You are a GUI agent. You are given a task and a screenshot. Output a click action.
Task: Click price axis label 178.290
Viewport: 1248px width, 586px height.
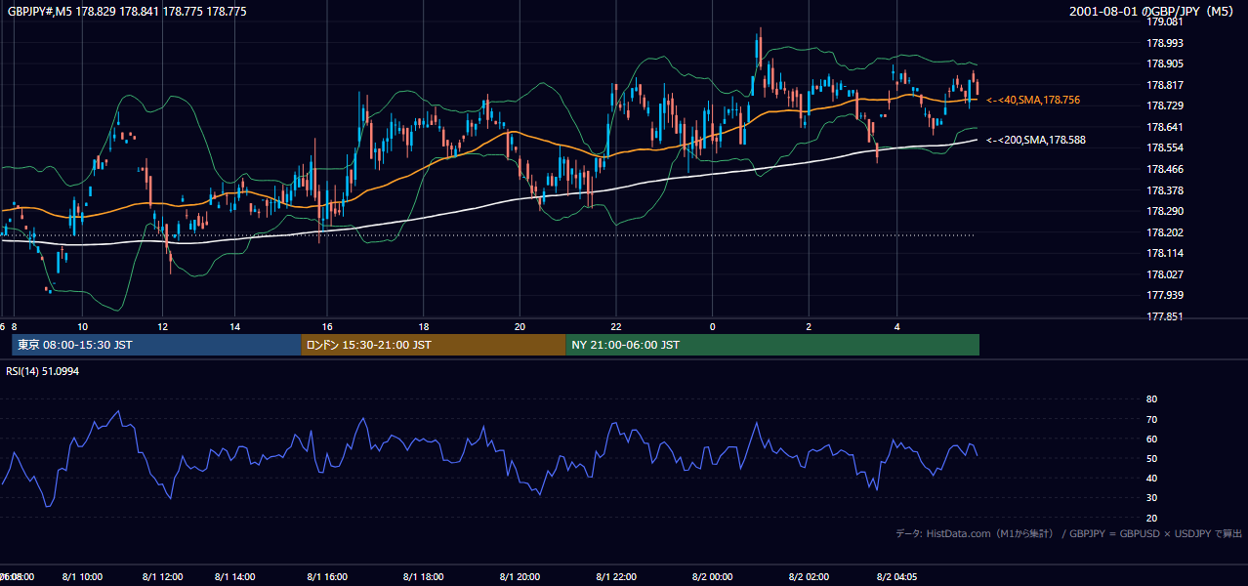pos(1164,211)
